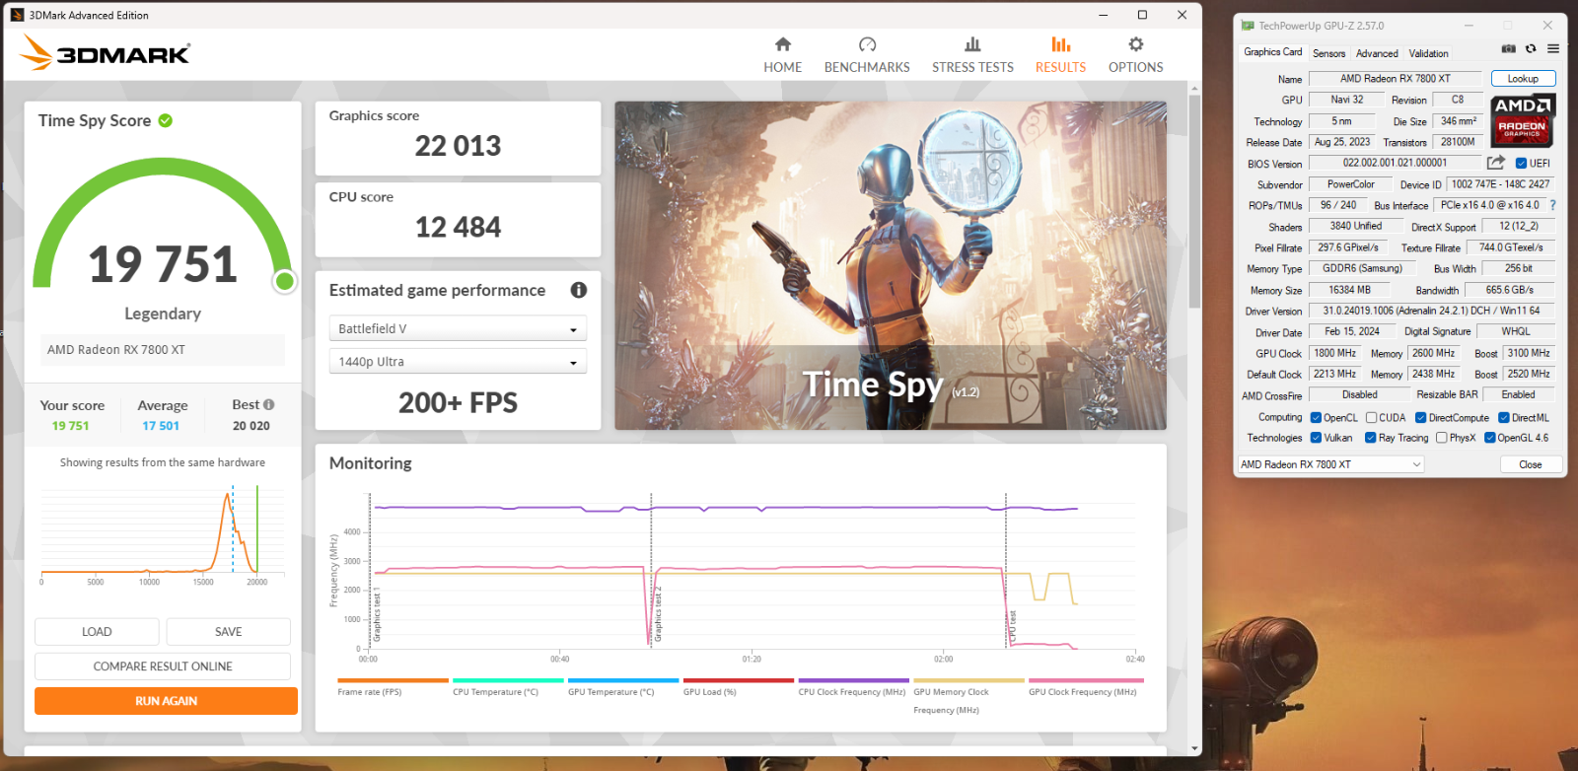The height and width of the screenshot is (771, 1578).
Task: Open the GPU selector dropdown in GPU-Z
Action: click(1331, 464)
